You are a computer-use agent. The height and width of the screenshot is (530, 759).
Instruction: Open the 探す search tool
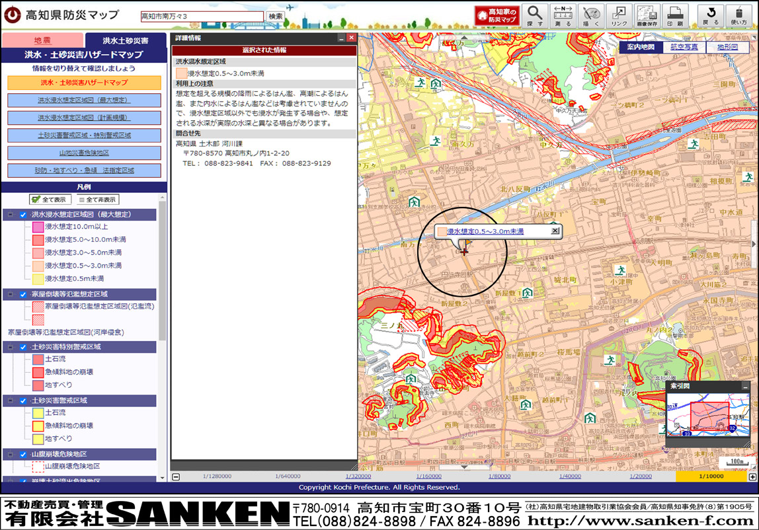(x=534, y=15)
